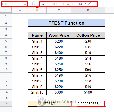The image size is (114, 112).
Task: Select row 1 header
Action: (6, 16)
